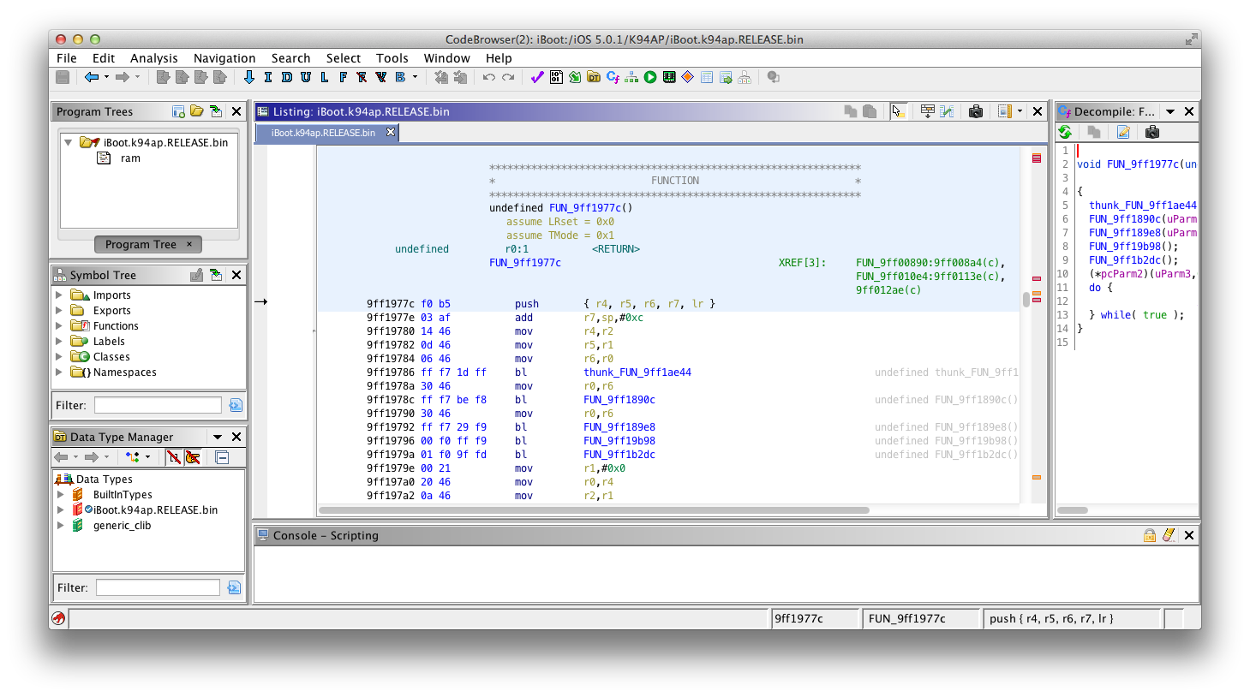
Task: Click Console clear pencil icon
Action: coord(1169,535)
